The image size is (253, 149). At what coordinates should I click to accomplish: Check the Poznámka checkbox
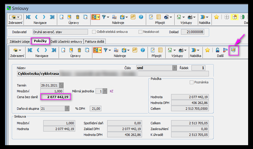pos(191,82)
